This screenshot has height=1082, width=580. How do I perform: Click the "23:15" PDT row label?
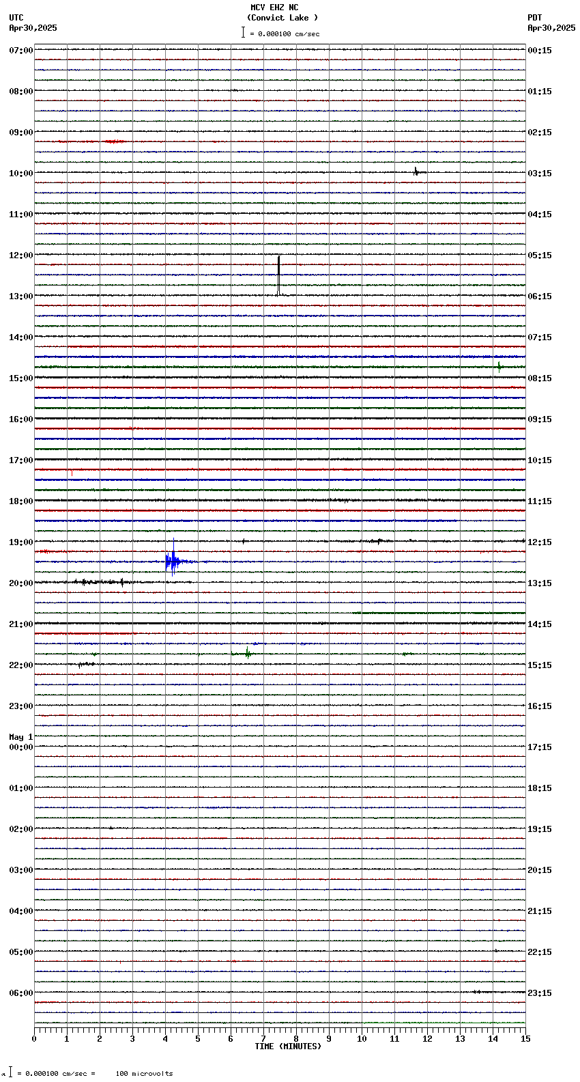pyautogui.click(x=540, y=993)
